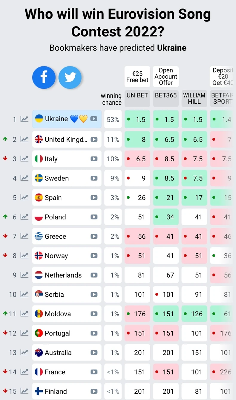Play Australia's song video icon
This screenshot has height=400, width=236.
tap(94, 353)
